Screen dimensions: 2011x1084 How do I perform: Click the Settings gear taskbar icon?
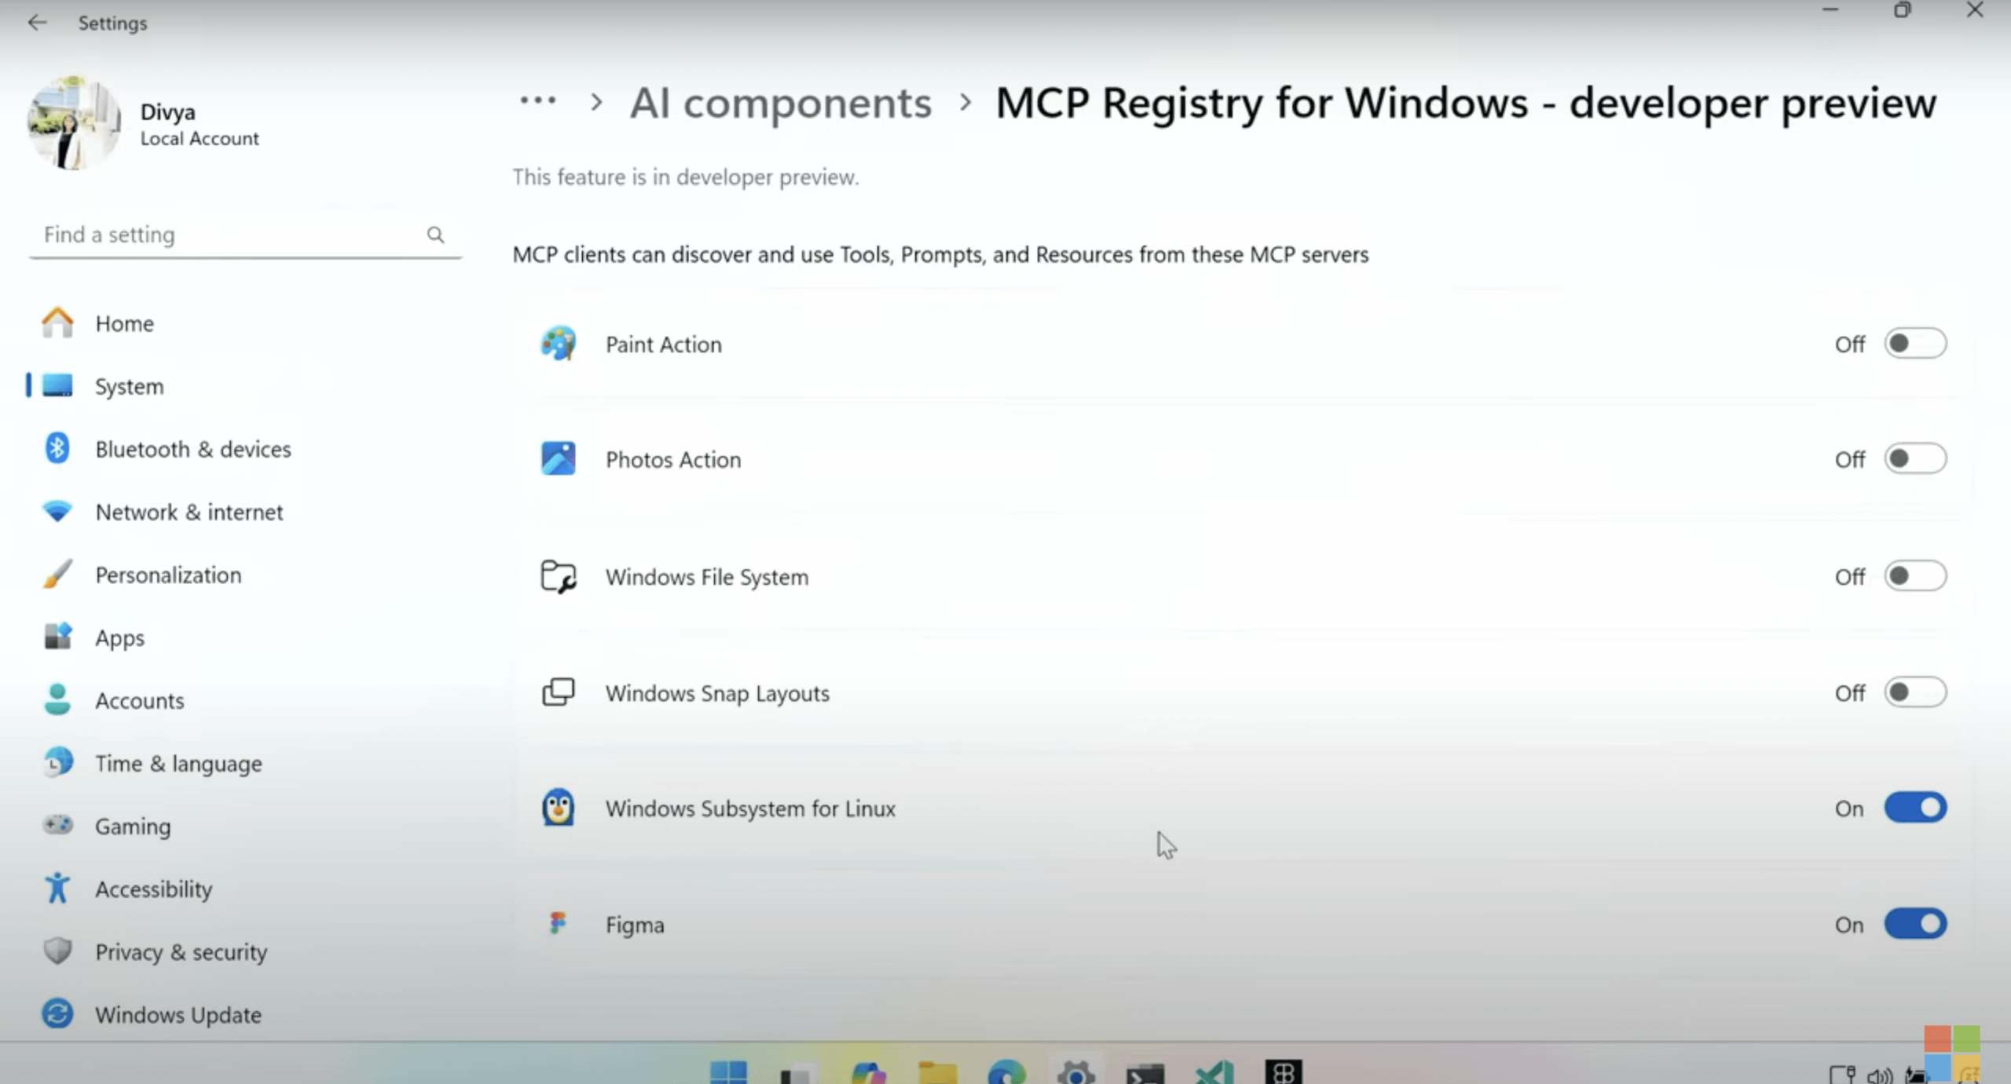coord(1076,1072)
